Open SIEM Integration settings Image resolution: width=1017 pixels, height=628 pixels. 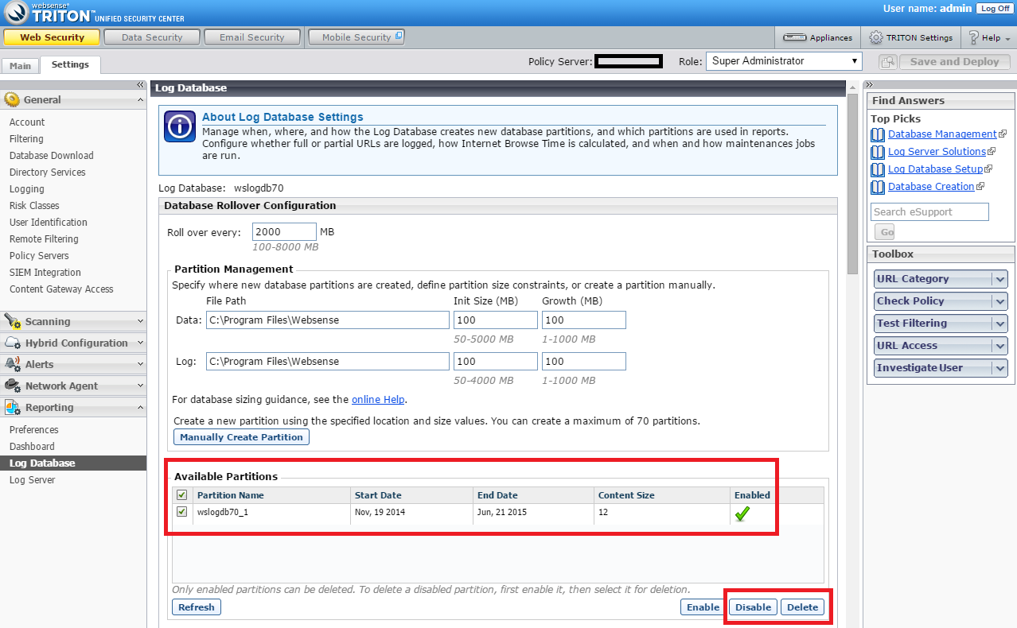tap(45, 273)
